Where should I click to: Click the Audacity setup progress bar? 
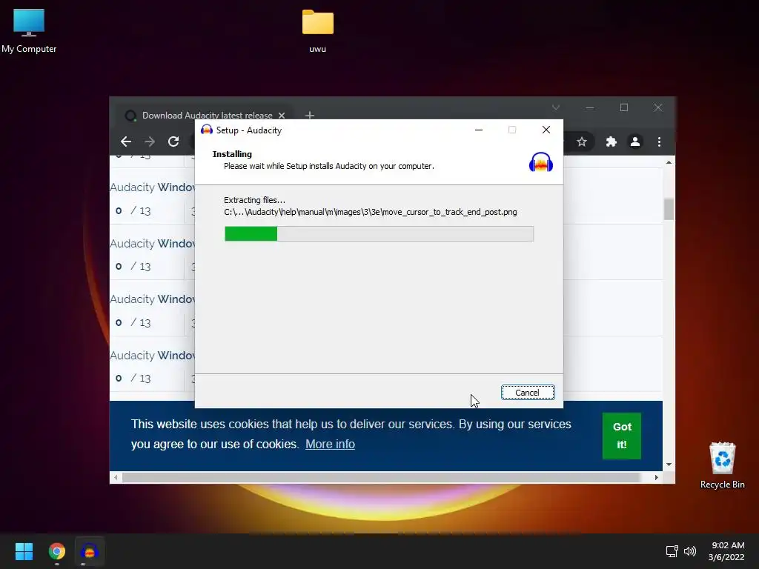tap(379, 233)
